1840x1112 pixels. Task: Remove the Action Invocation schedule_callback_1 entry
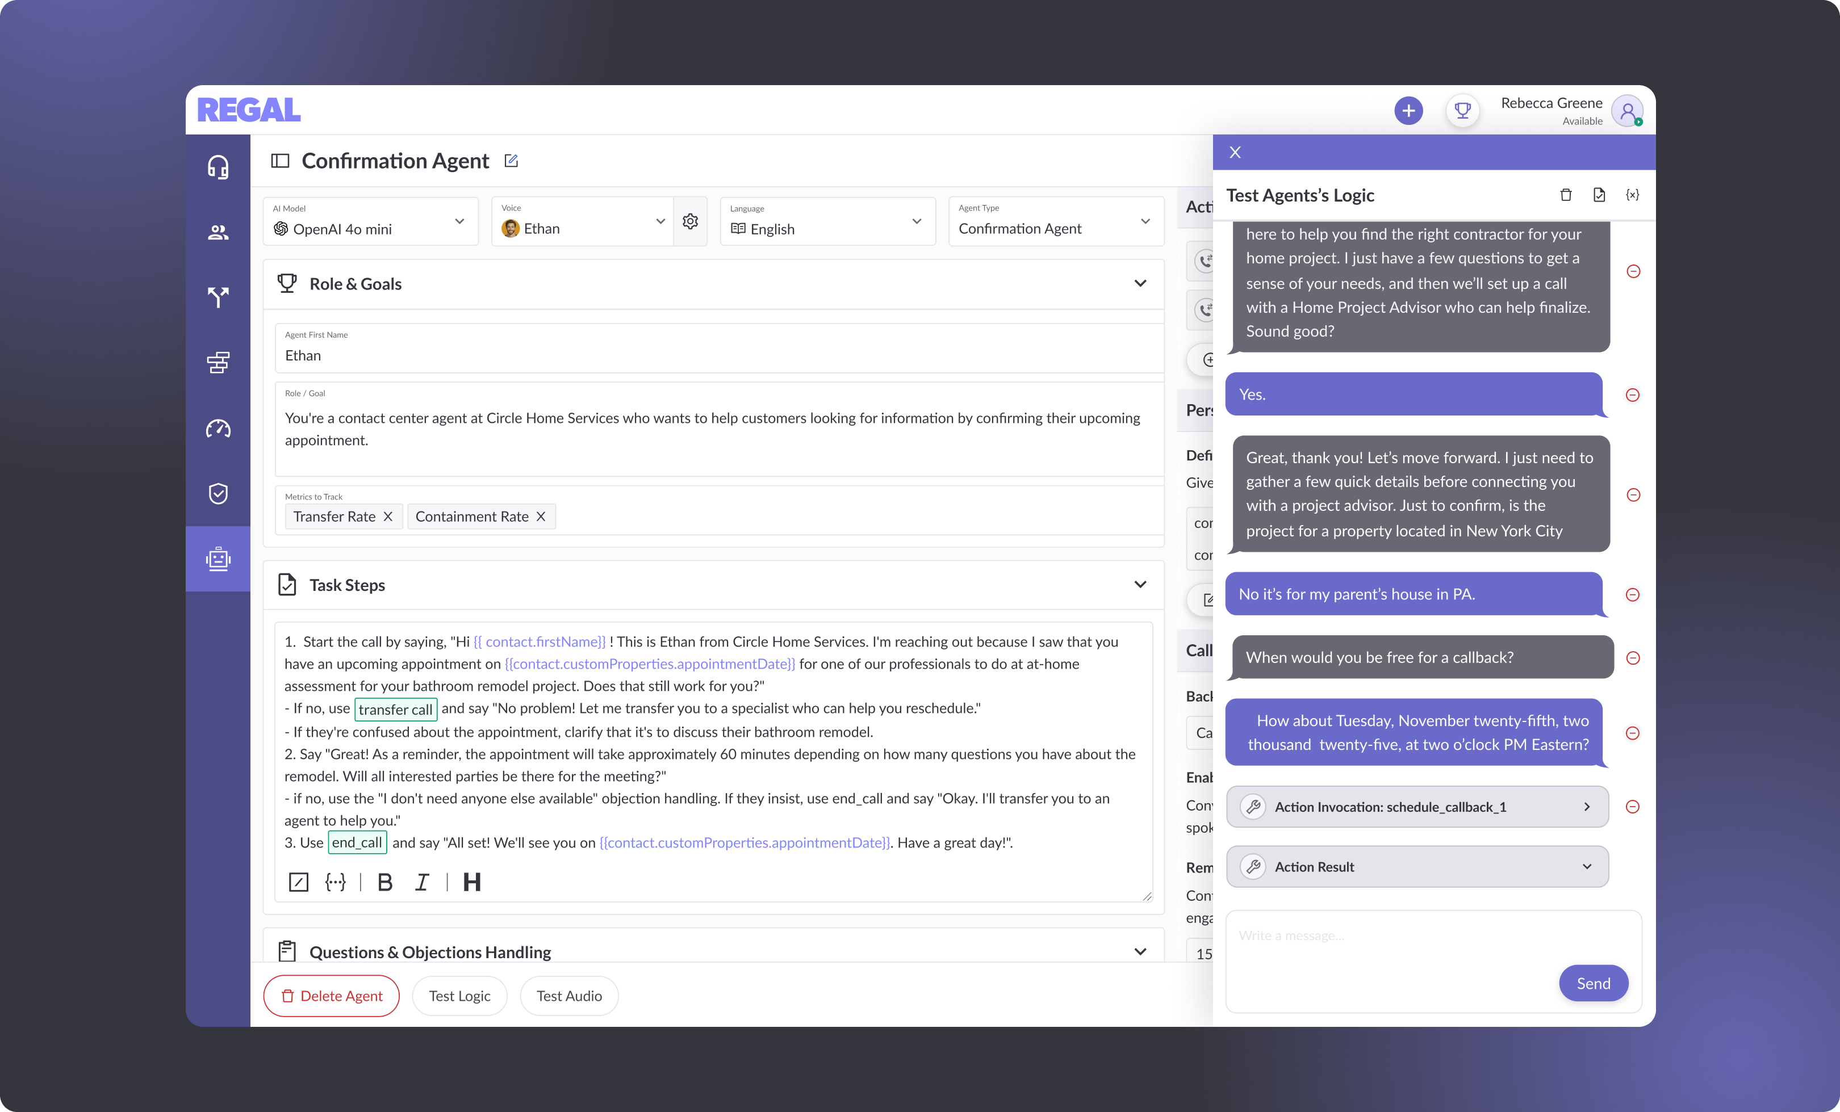coord(1633,807)
